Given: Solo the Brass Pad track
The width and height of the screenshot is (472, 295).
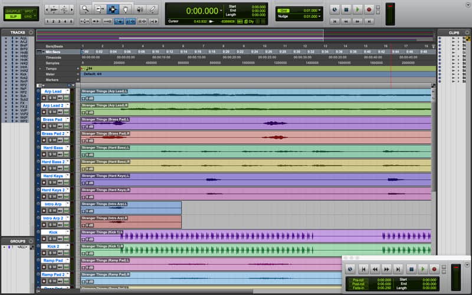Looking at the screenshot, I should [x=50, y=126].
